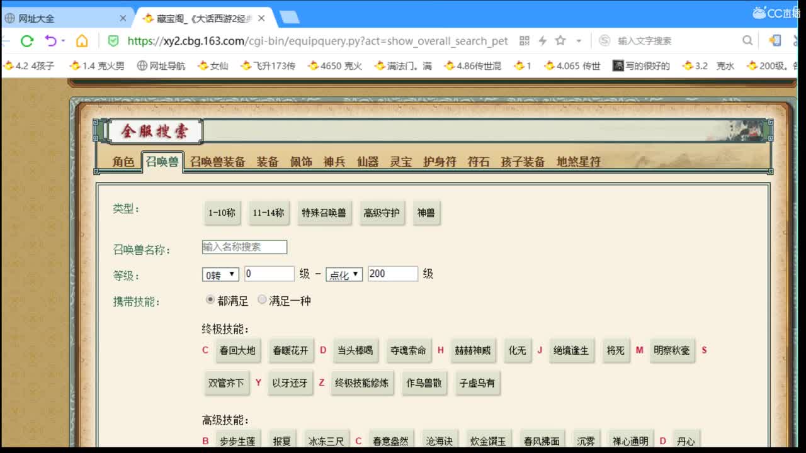Bookmark page with the star icon

(x=560, y=41)
